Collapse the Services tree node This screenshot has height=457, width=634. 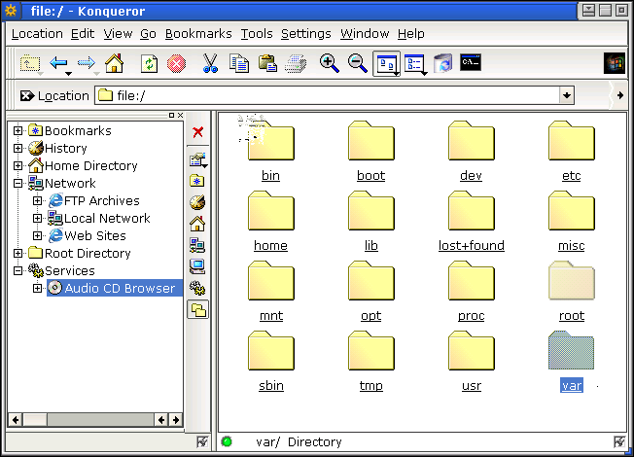pos(18,270)
